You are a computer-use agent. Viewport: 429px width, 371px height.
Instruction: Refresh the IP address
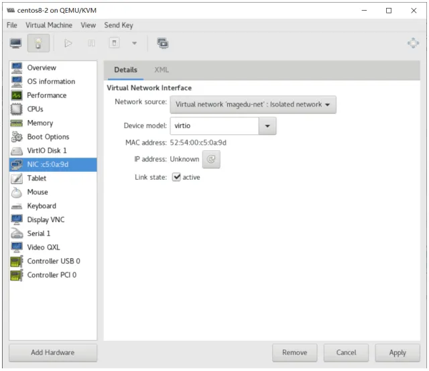point(211,160)
